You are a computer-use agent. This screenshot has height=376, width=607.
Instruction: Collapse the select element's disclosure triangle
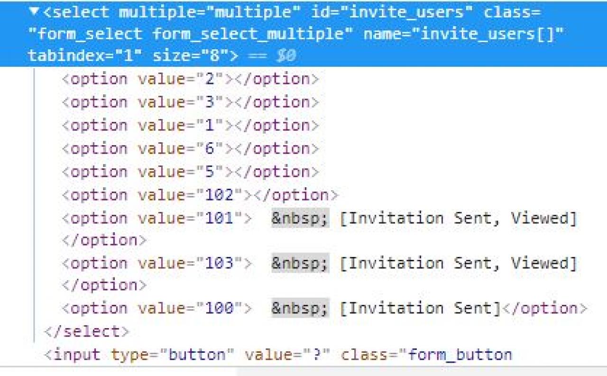click(32, 12)
